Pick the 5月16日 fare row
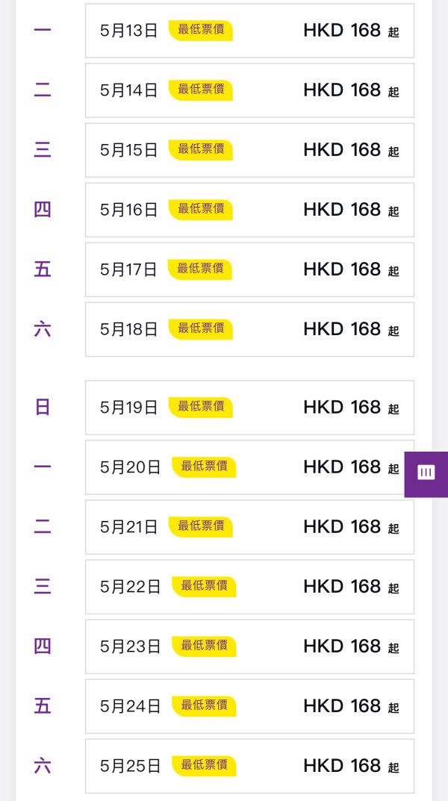The image size is (448, 801). [249, 210]
